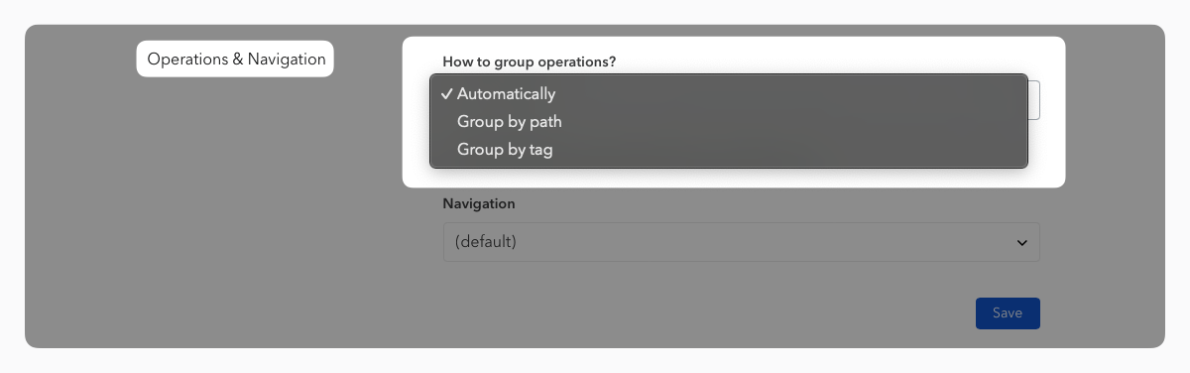Click dimmed area left of Save button
Viewport: 1190px width, 373px height.
pyautogui.click(x=694, y=313)
